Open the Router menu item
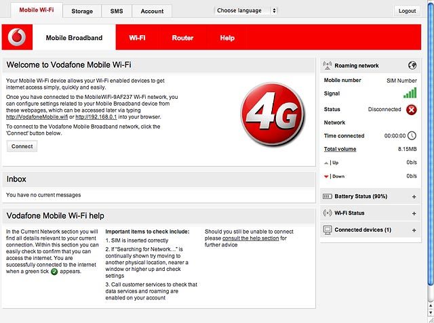 click(182, 37)
